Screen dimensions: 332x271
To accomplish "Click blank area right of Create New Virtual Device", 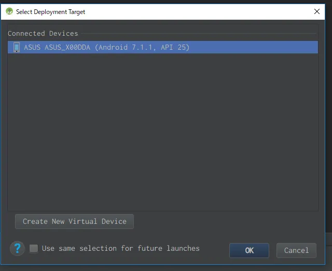I will tap(223, 222).
